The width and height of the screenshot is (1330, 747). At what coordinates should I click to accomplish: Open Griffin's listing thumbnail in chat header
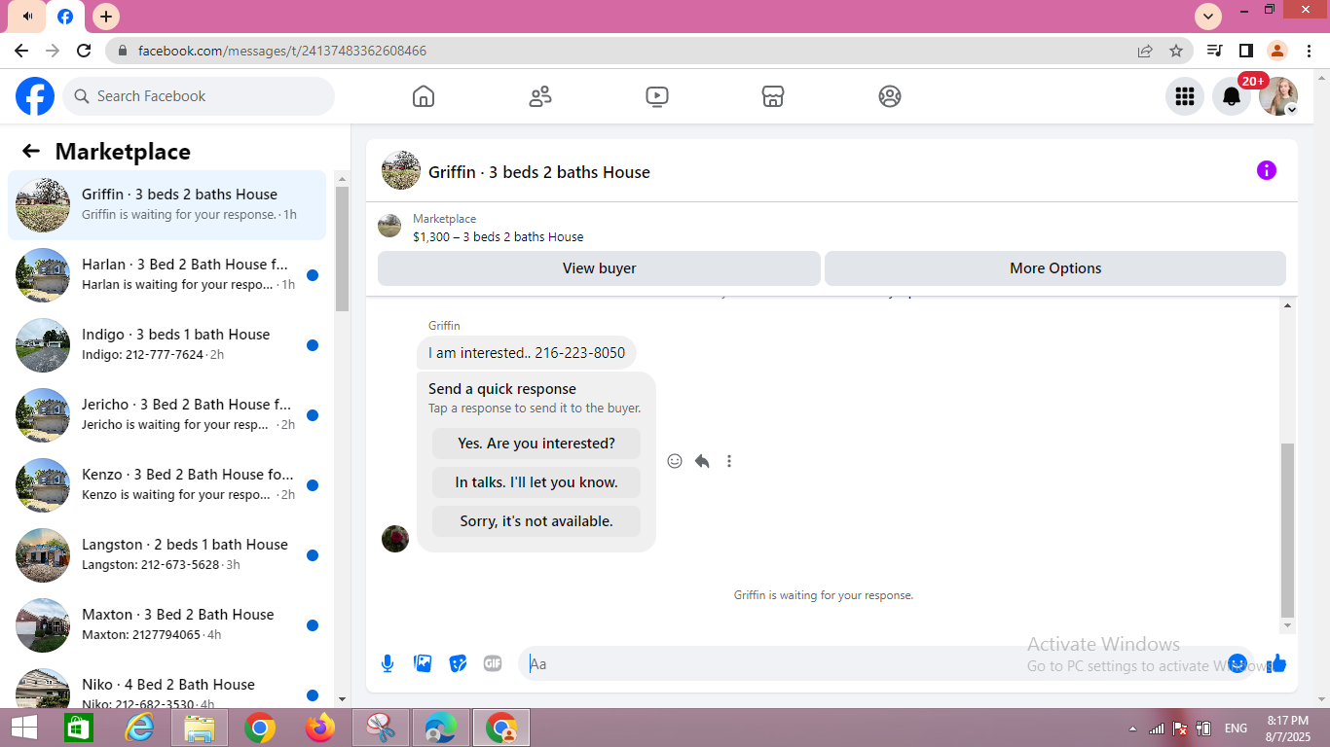point(401,171)
